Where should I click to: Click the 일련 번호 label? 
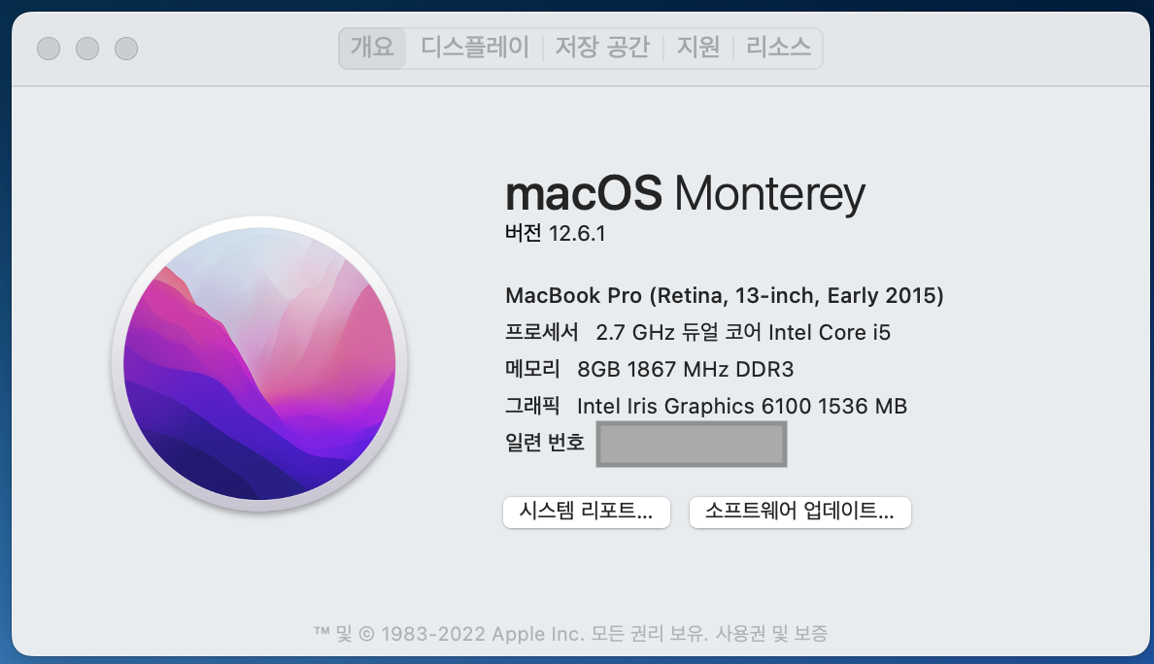click(x=545, y=442)
